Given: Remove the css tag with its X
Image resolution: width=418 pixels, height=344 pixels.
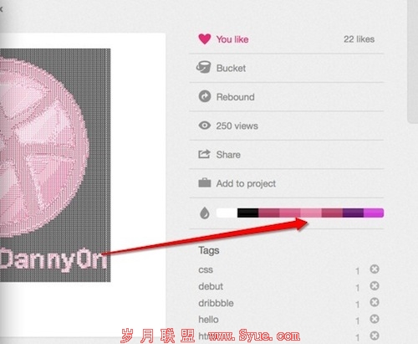Looking at the screenshot, I should click(375, 270).
